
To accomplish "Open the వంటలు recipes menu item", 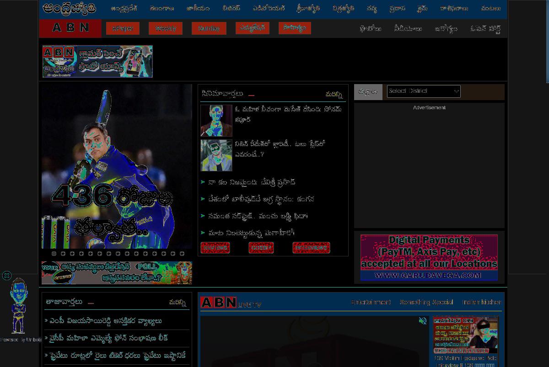I will point(490,9).
